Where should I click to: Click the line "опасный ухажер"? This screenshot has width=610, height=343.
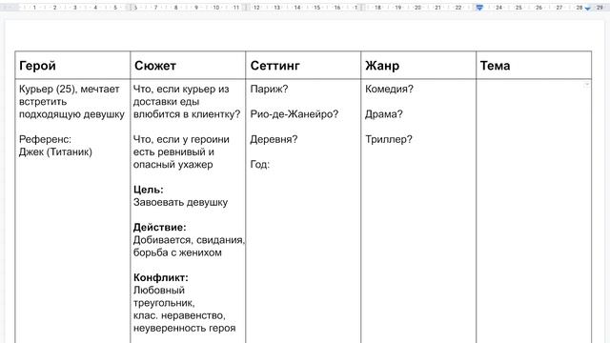[x=173, y=165]
